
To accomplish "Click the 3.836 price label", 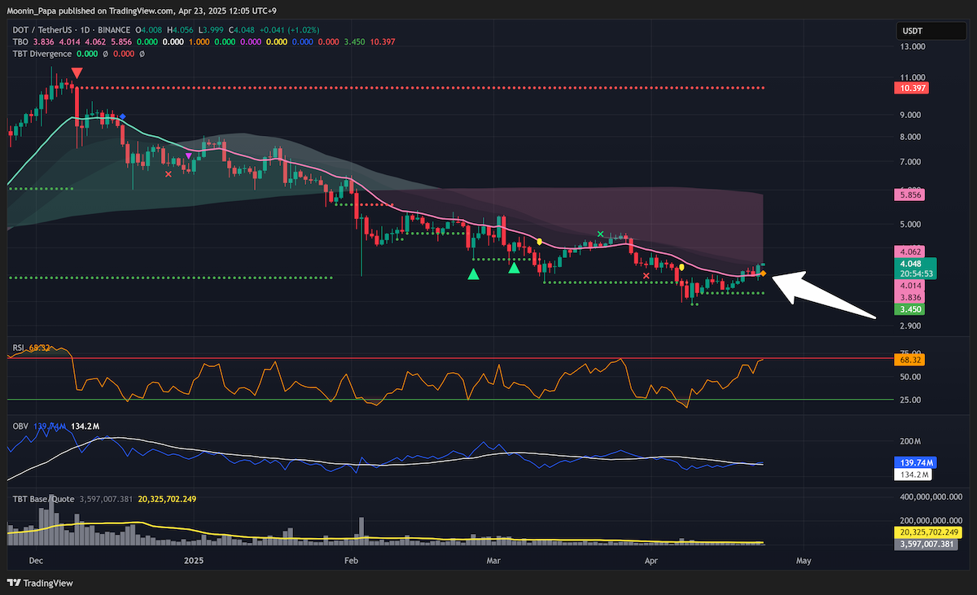I will click(x=909, y=298).
